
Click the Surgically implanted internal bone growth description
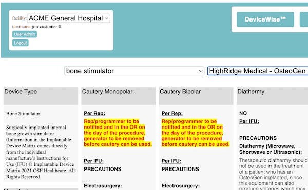pyautogui.click(x=41, y=152)
